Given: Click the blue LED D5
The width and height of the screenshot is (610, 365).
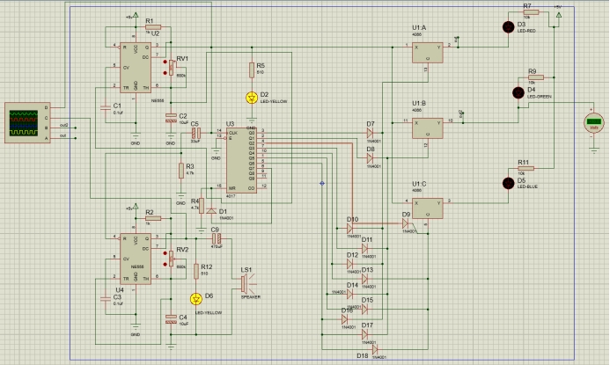Looking at the screenshot, I should (x=508, y=183).
